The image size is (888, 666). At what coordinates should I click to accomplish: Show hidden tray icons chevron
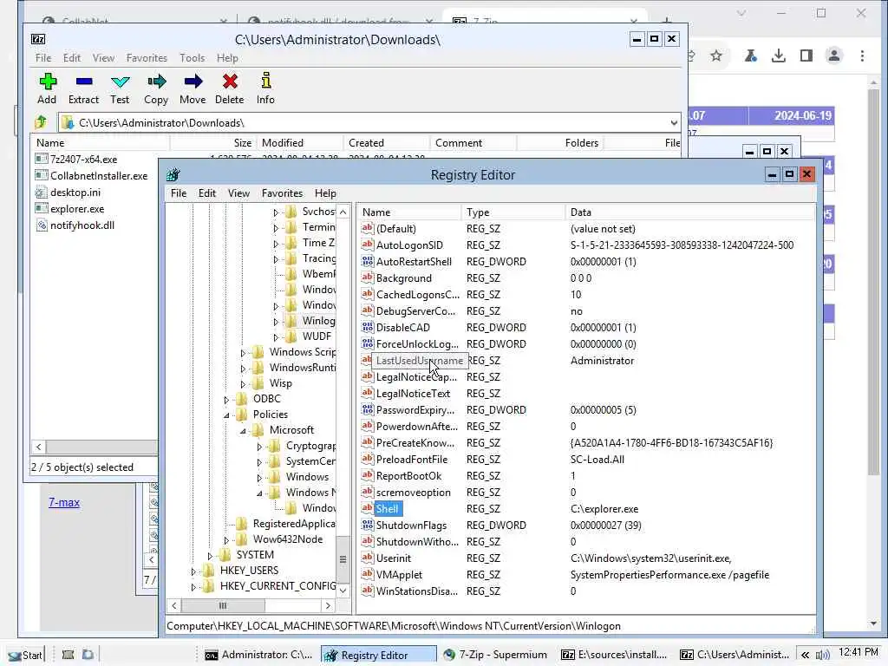(x=805, y=655)
